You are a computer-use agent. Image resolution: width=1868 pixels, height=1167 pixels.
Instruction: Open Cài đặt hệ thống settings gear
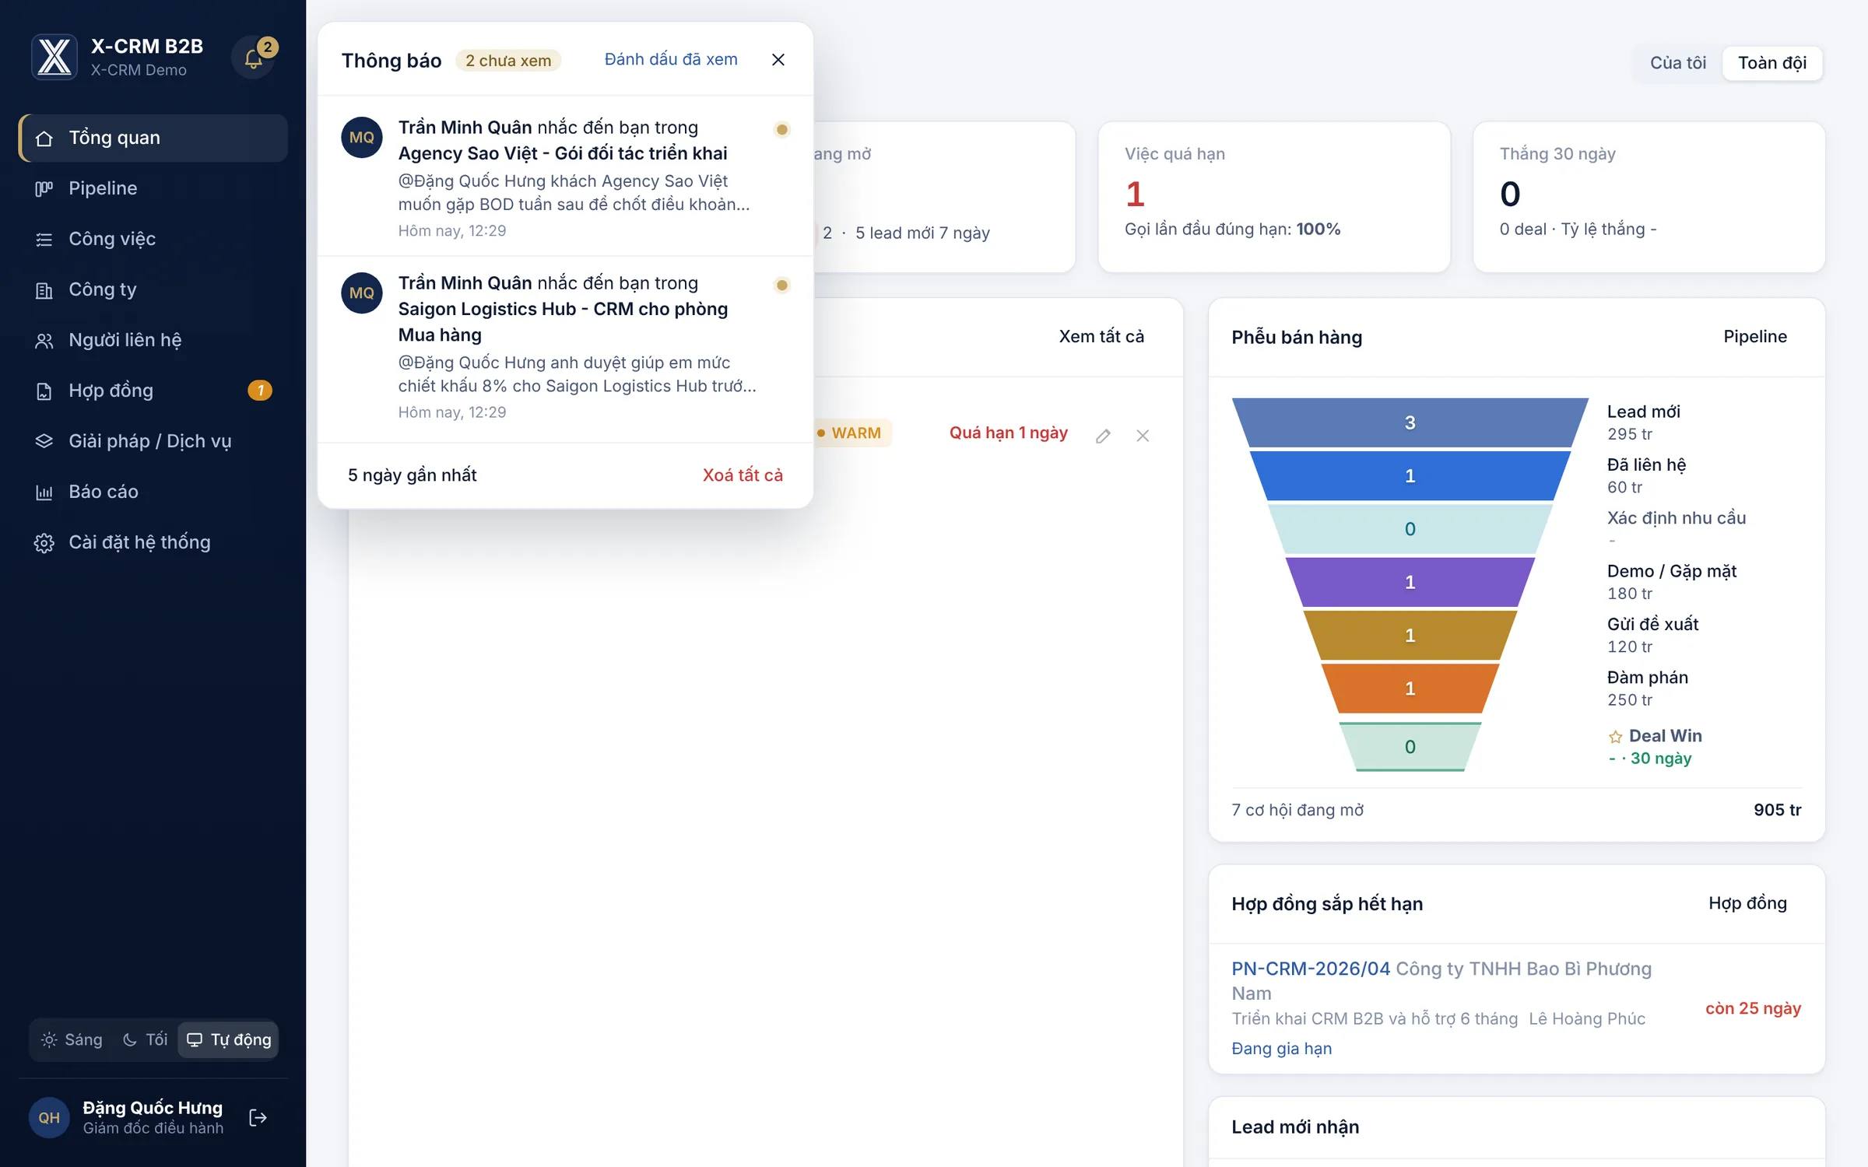tap(44, 542)
